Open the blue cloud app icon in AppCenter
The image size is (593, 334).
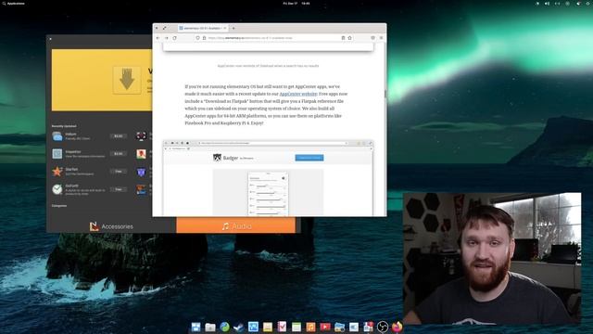click(57, 136)
